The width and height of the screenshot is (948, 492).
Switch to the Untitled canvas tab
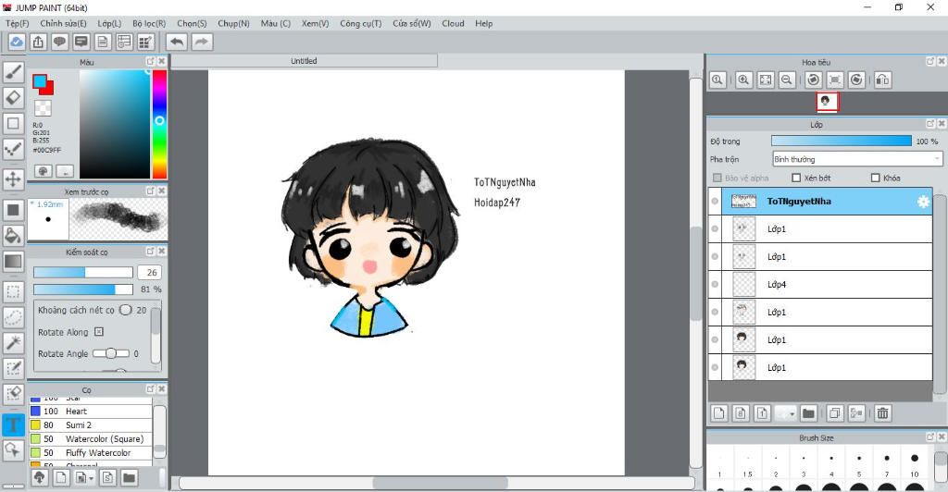[x=304, y=61]
